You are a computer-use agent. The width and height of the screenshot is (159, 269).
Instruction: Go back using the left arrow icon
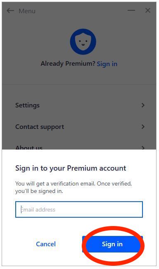pos(10,11)
